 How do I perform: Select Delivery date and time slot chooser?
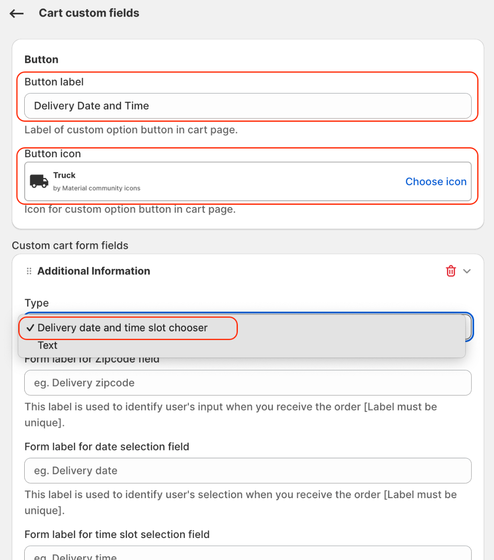point(123,328)
